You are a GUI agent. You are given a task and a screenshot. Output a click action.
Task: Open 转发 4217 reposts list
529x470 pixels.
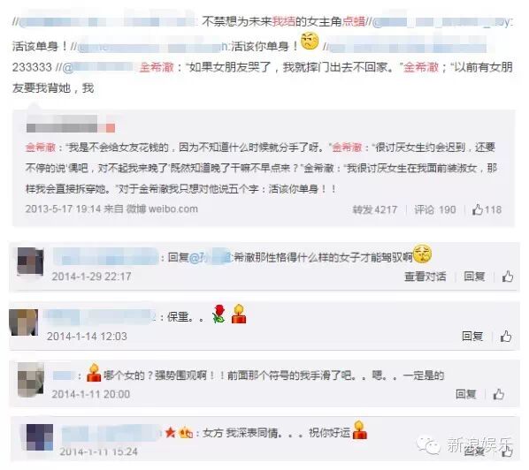coord(374,209)
